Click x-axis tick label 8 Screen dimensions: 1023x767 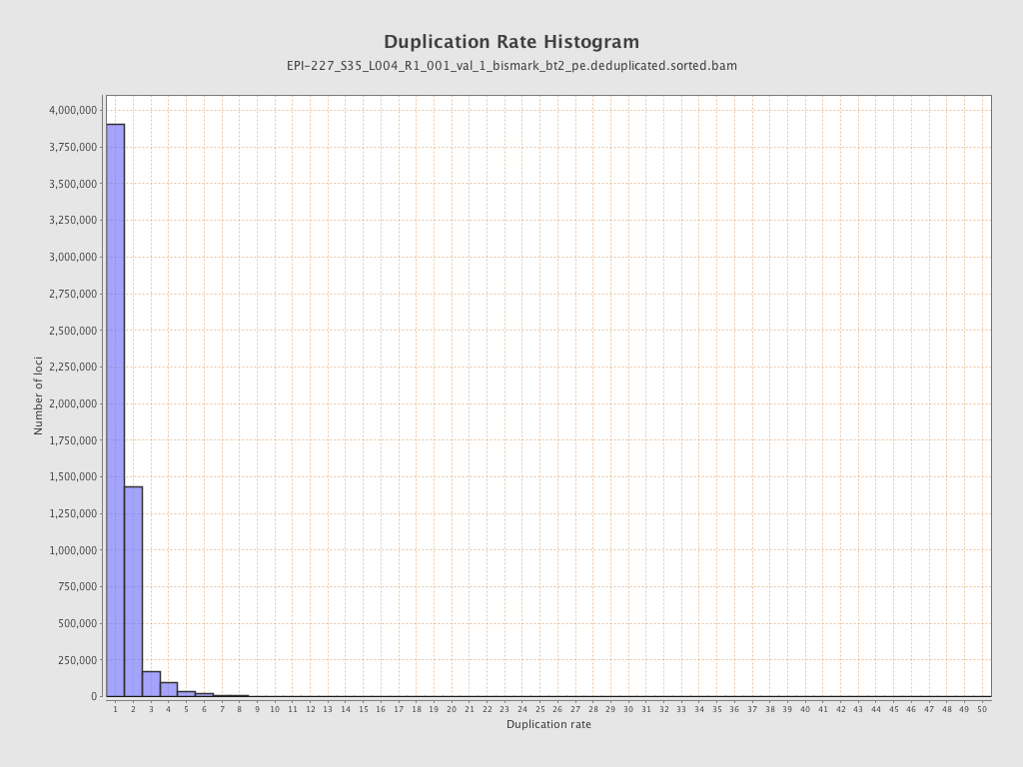coord(240,709)
